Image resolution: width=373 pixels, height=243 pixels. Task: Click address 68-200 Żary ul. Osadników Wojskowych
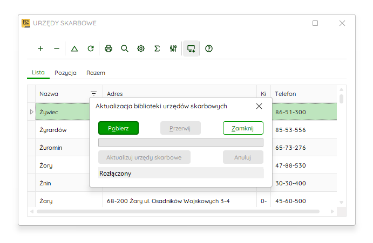pyautogui.click(x=168, y=201)
